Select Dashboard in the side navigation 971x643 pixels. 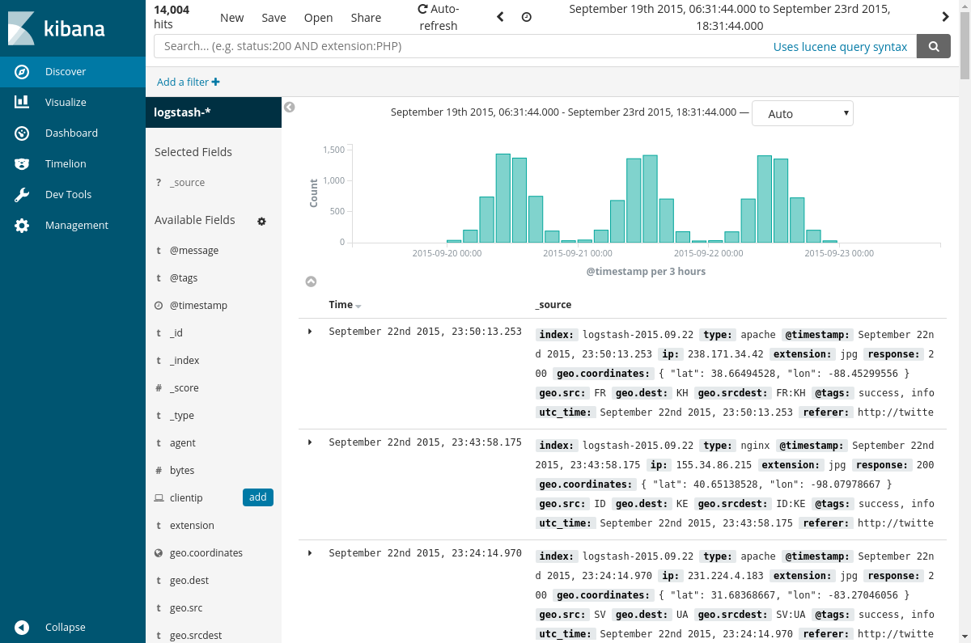pyautogui.click(x=71, y=133)
